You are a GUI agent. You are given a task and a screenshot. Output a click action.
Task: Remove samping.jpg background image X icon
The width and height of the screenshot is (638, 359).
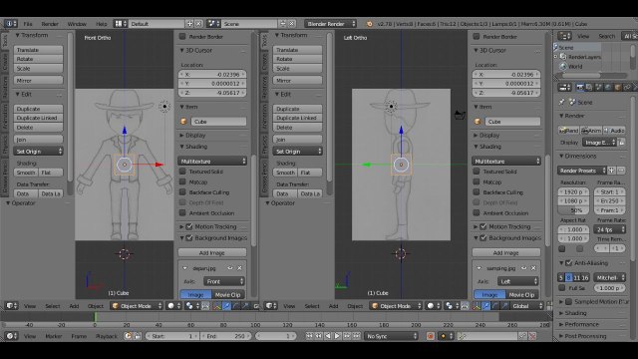(x=533, y=268)
